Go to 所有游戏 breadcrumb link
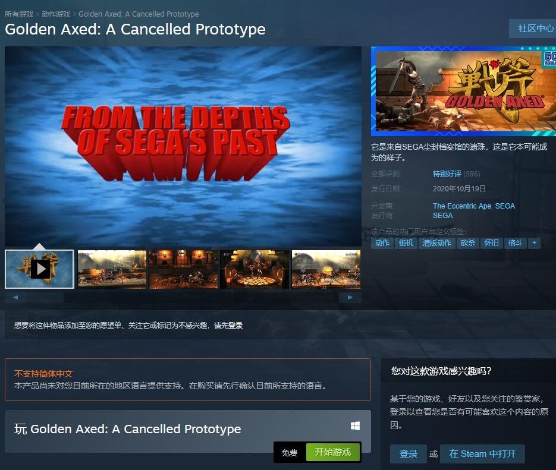Image resolution: width=556 pixels, height=470 pixels. [x=19, y=14]
